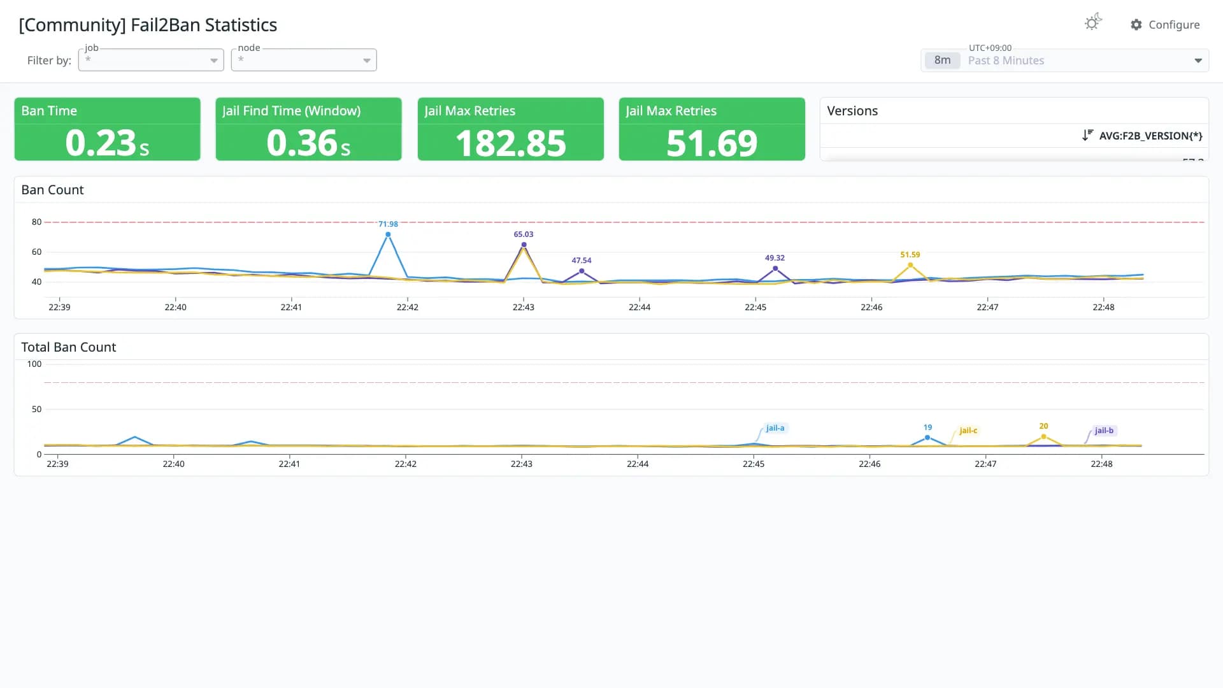Click the UTC+09:00 timezone label
This screenshot has width=1223, height=688.
(990, 48)
